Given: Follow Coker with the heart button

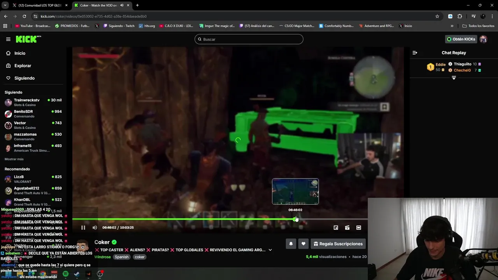Looking at the screenshot, I should tap(303, 244).
